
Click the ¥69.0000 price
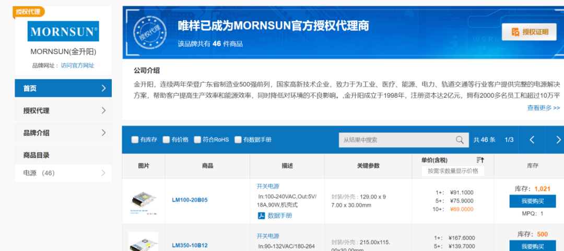click(461, 209)
